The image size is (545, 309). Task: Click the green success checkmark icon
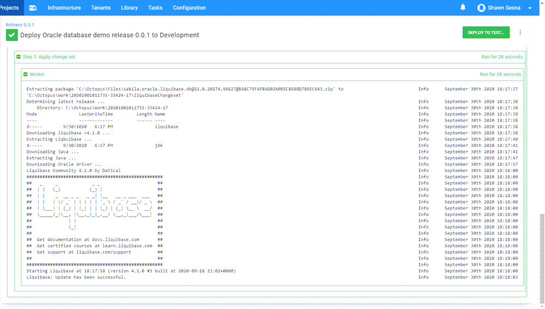click(x=11, y=35)
